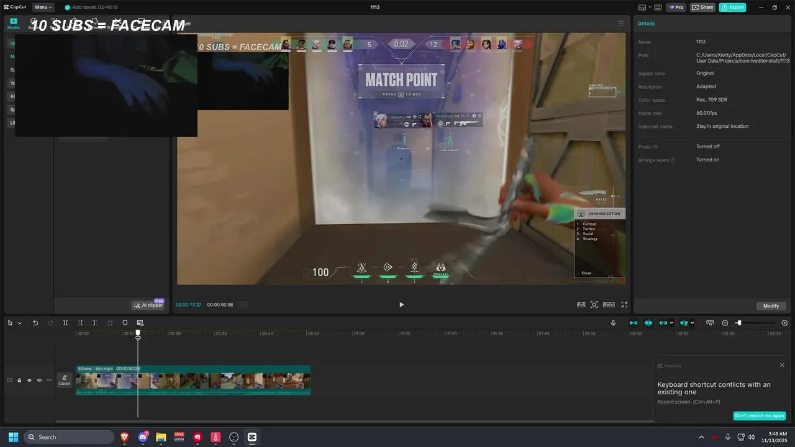Click the Undo icon above the timeline
795x447 pixels.
point(35,323)
